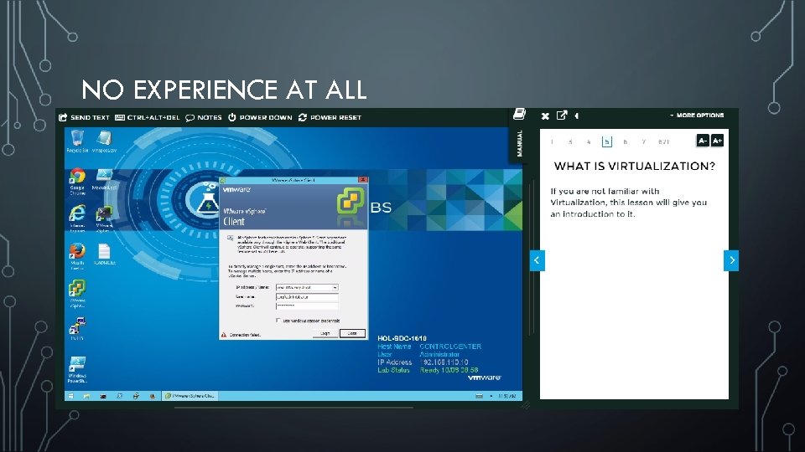Click the SEND TEXT toolbar button
Image resolution: width=805 pixels, height=452 pixels.
84,117
